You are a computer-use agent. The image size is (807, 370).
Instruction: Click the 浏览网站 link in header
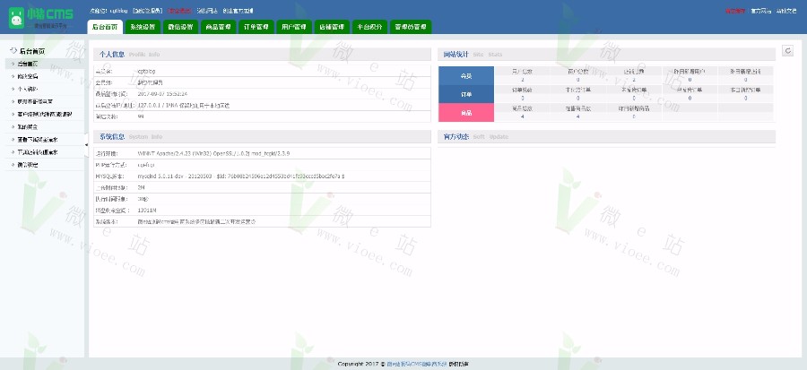click(x=207, y=10)
